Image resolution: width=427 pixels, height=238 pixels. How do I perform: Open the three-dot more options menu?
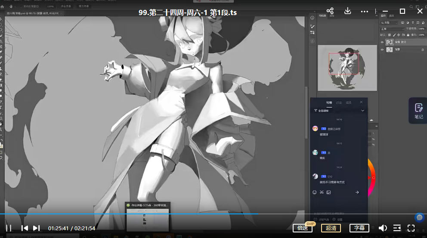click(365, 11)
